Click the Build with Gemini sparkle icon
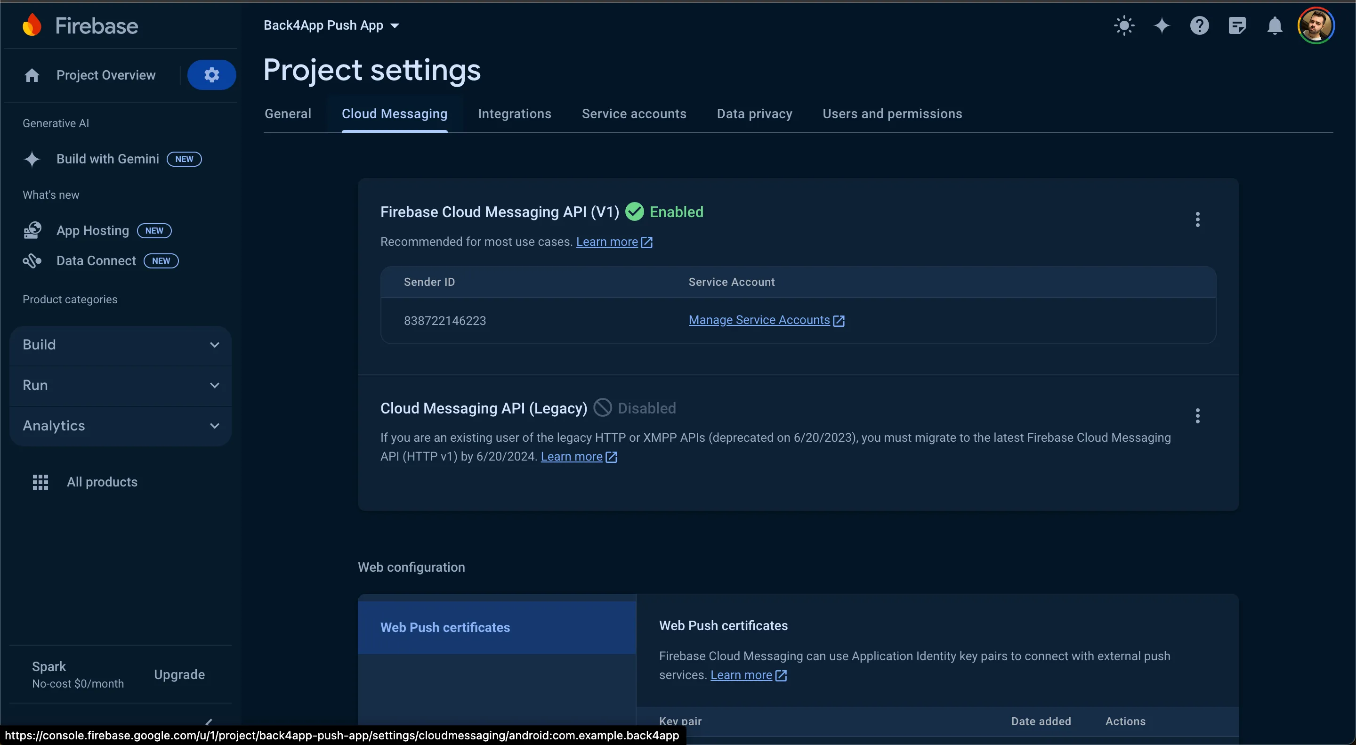Image resolution: width=1356 pixels, height=745 pixels. 32,159
